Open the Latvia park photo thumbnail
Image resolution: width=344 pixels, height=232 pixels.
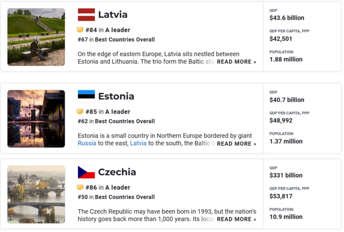(36, 37)
